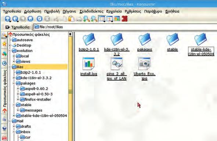The image size is (217, 141).
Task: Increase icon size with first magnifier icon
Action: pyautogui.click(x=87, y=19)
